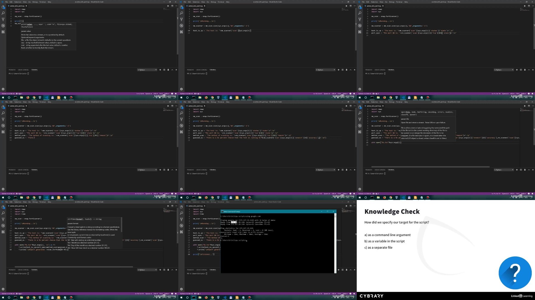Open File menu in the print tooltip frame
This screenshot has width=535, height=300.
pyautogui.click(x=7, y=2)
